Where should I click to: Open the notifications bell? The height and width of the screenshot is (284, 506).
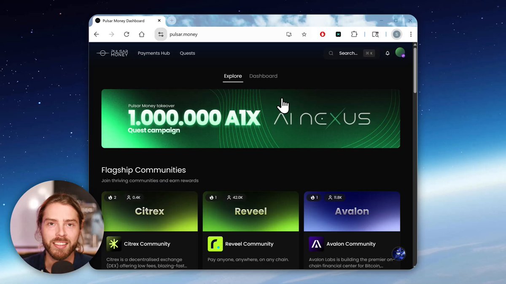[x=388, y=53]
